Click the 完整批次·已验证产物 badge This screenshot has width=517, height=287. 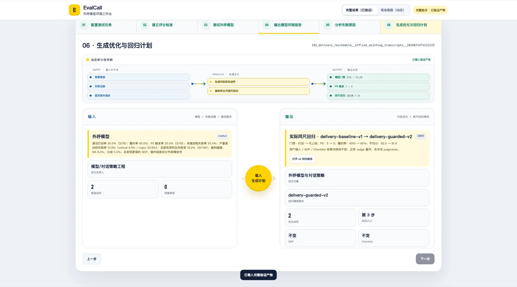pyautogui.click(x=430, y=10)
